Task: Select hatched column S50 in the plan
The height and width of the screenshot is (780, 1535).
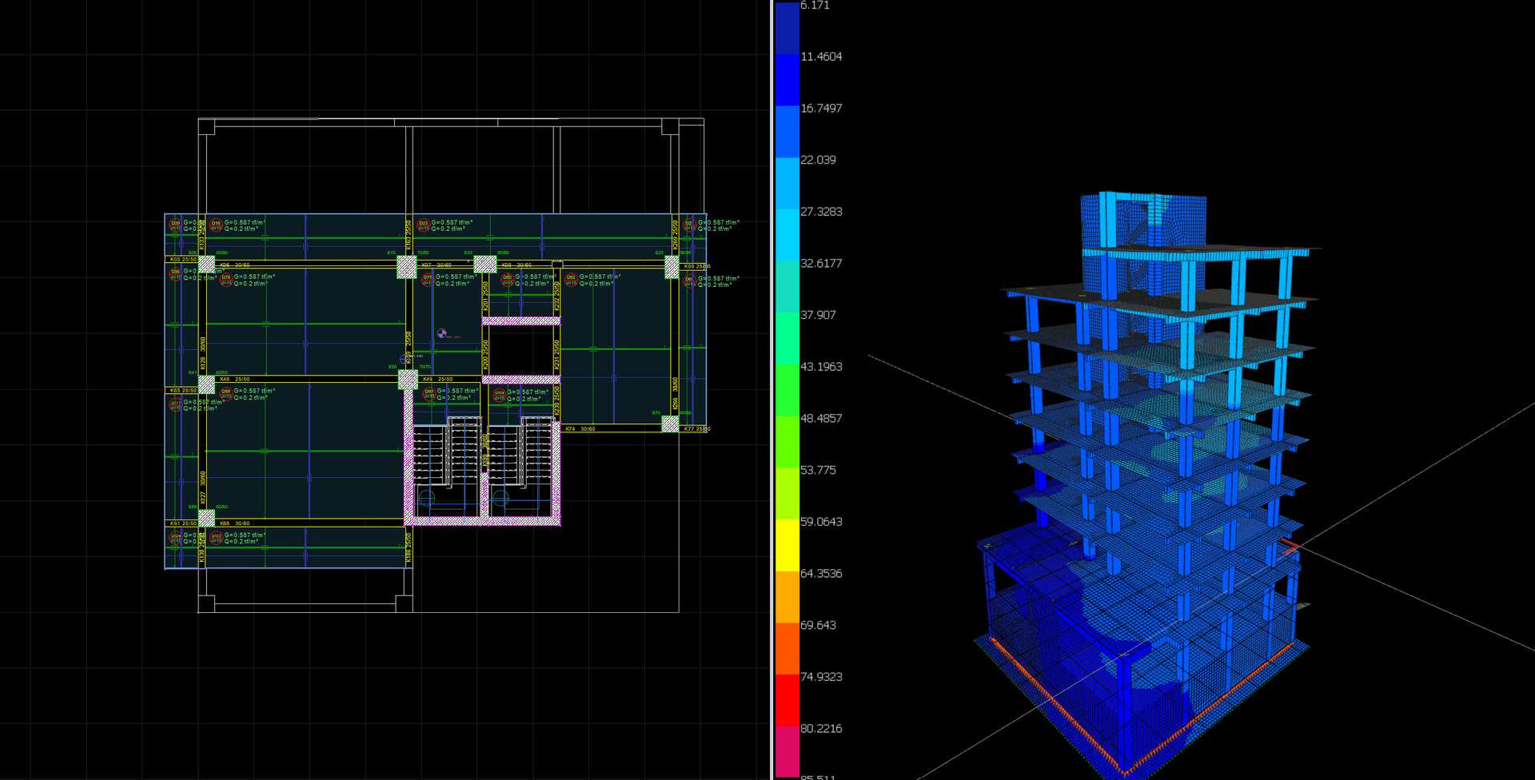Action: click(x=408, y=379)
